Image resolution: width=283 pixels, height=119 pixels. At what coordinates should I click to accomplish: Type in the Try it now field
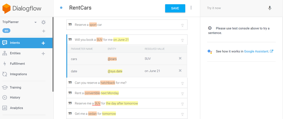click(232, 8)
